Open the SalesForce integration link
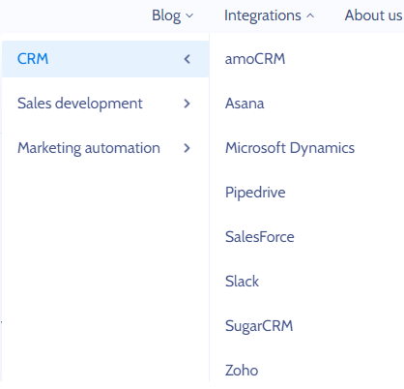 [260, 237]
